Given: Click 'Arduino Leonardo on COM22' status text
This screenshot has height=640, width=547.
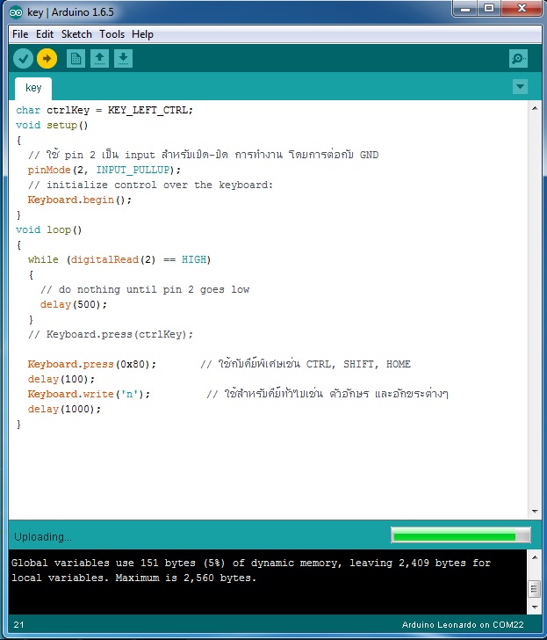Looking at the screenshot, I should click(463, 625).
